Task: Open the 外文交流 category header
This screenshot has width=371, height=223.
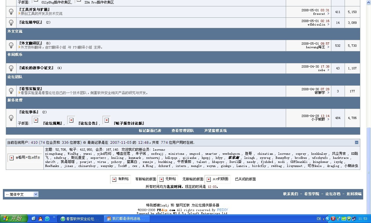Action: click(15, 31)
